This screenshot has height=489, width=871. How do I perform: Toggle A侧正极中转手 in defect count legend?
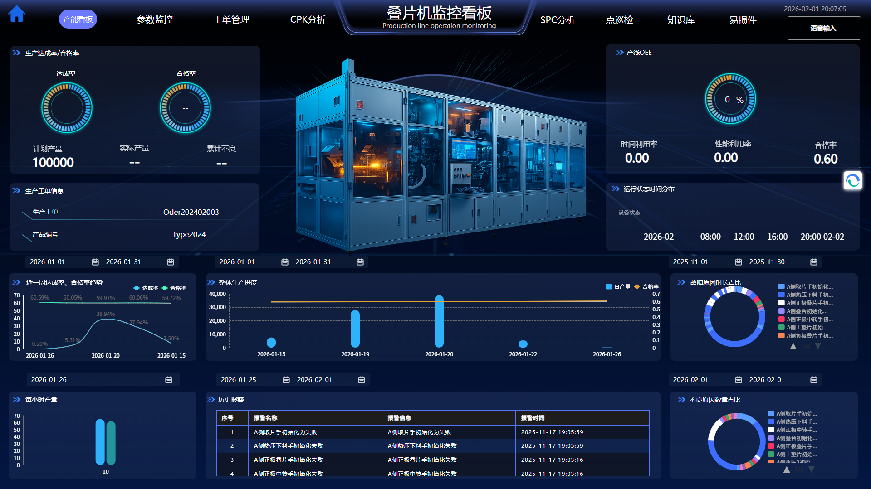(793, 430)
